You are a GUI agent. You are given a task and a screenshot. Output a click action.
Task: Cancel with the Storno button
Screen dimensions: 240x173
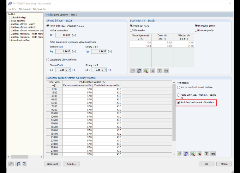(x=224, y=164)
